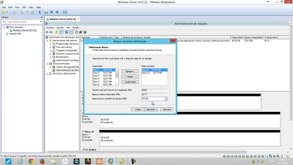Click the < Quitar todos button
This screenshot has height=165, width=293.
(x=130, y=82)
